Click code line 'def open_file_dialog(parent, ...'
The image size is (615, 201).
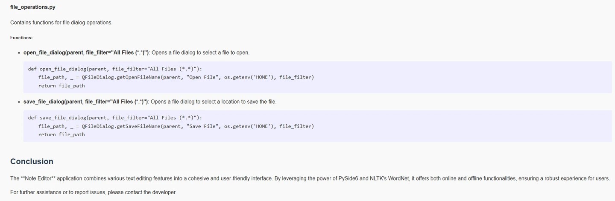point(115,69)
